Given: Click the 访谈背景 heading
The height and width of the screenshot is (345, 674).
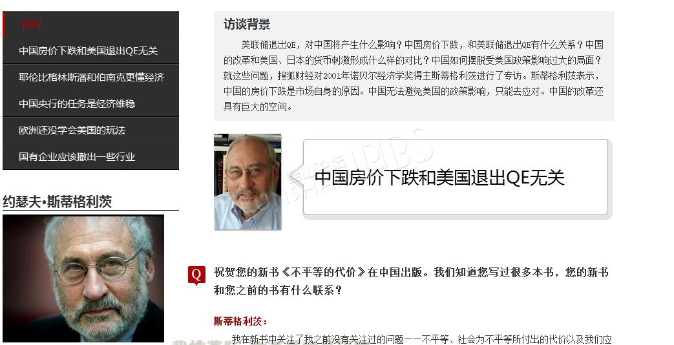Looking at the screenshot, I should (246, 25).
